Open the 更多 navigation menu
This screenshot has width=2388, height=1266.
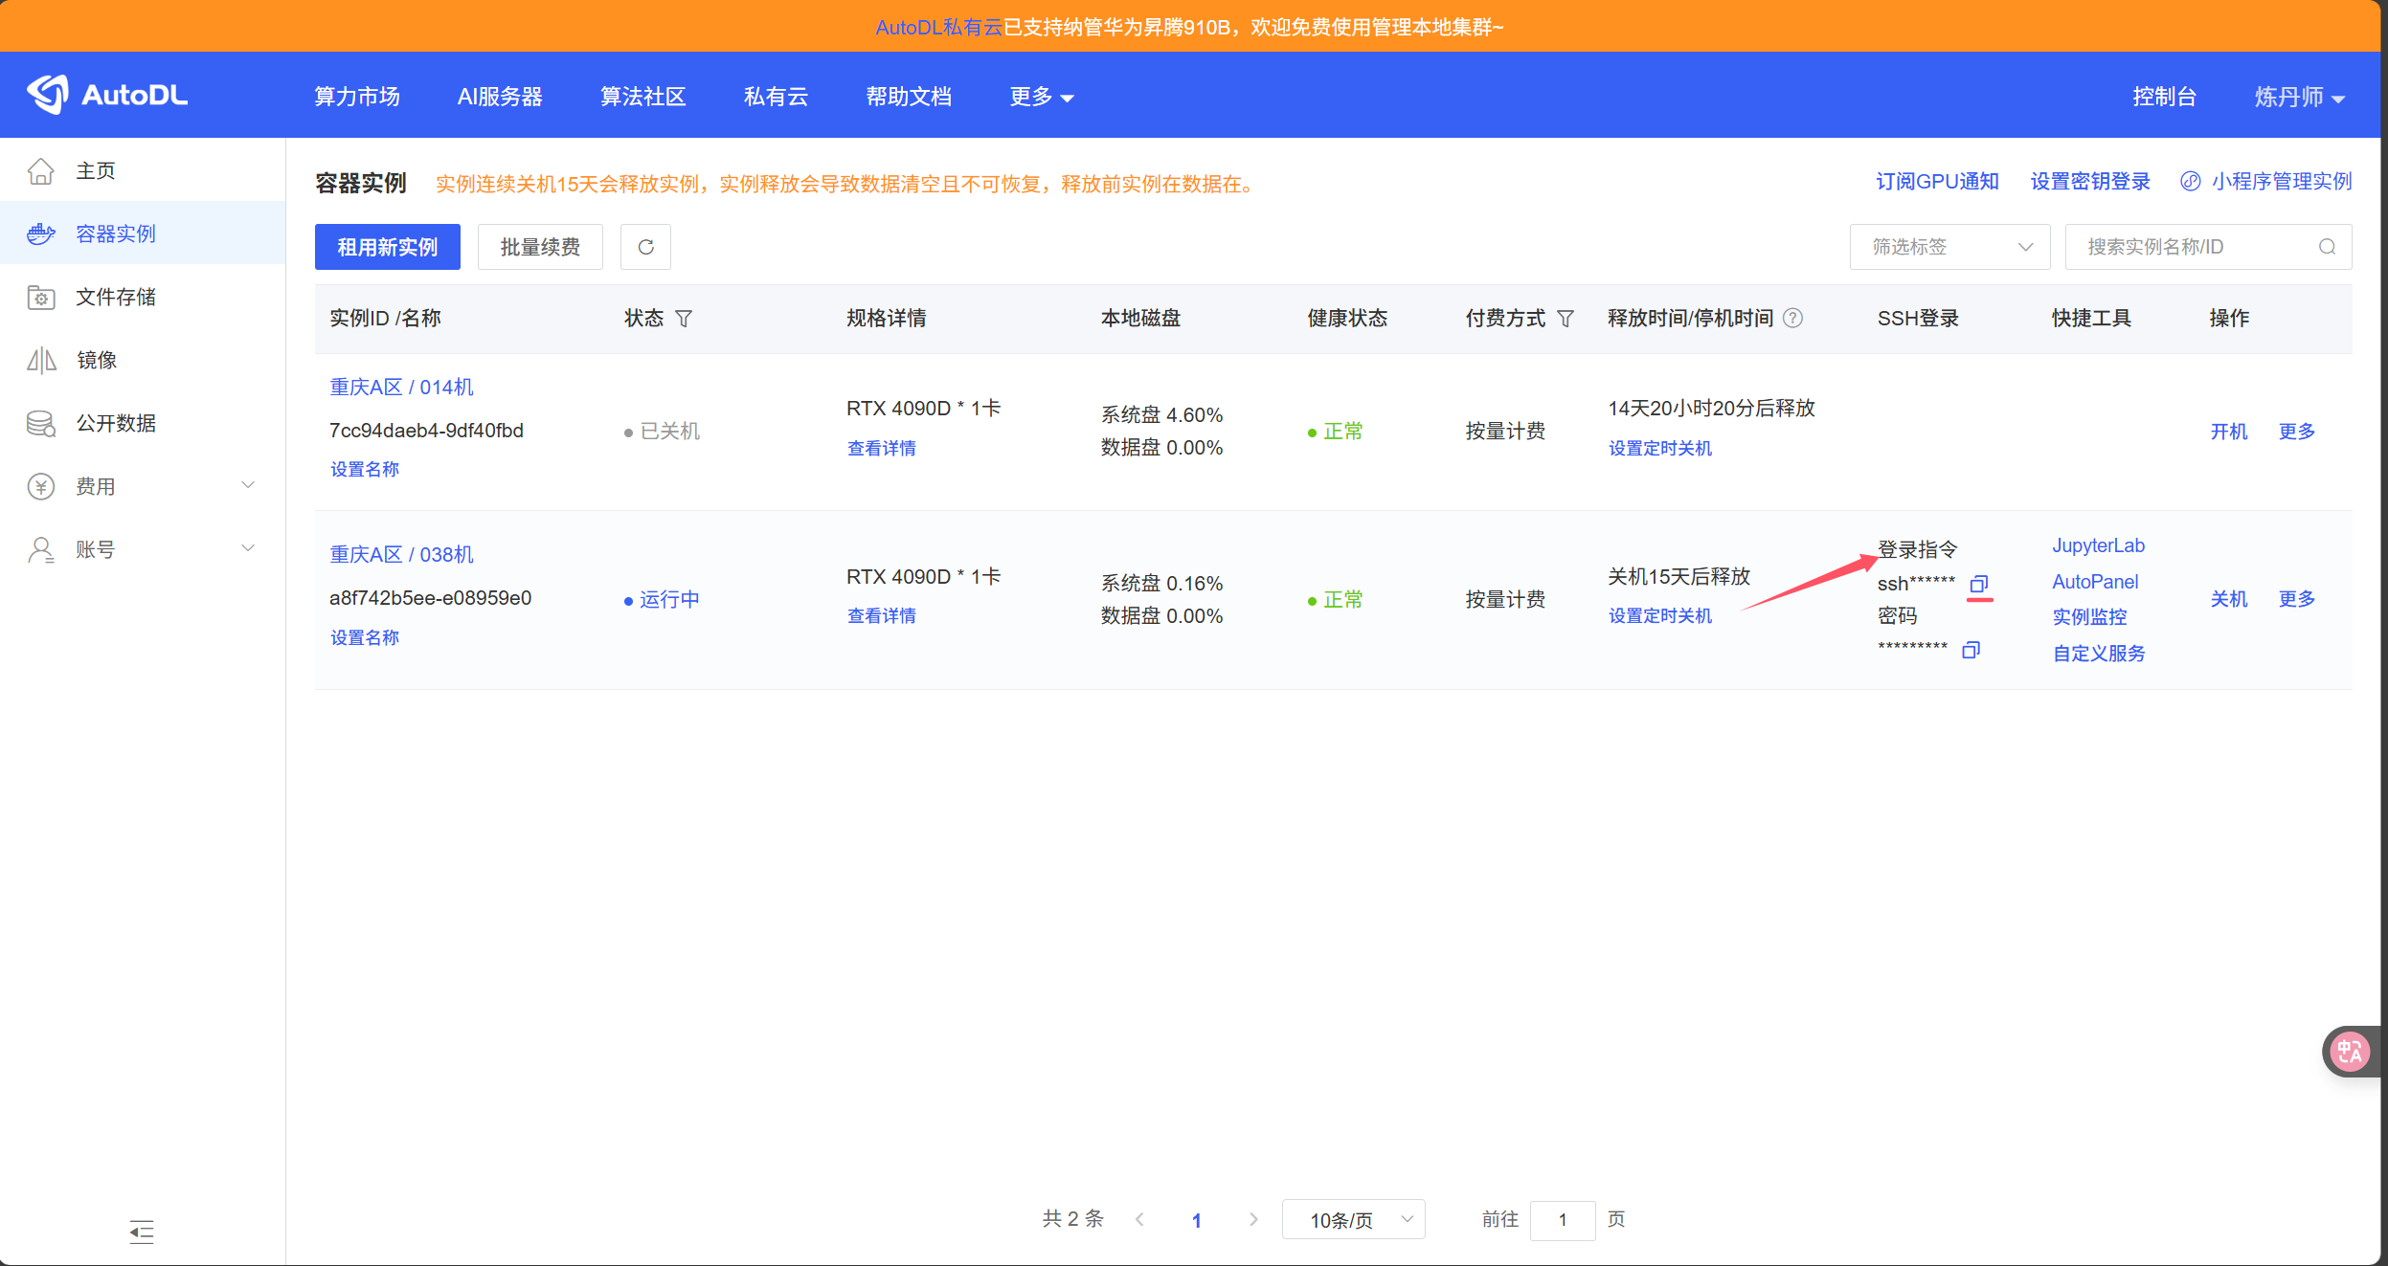[1041, 97]
